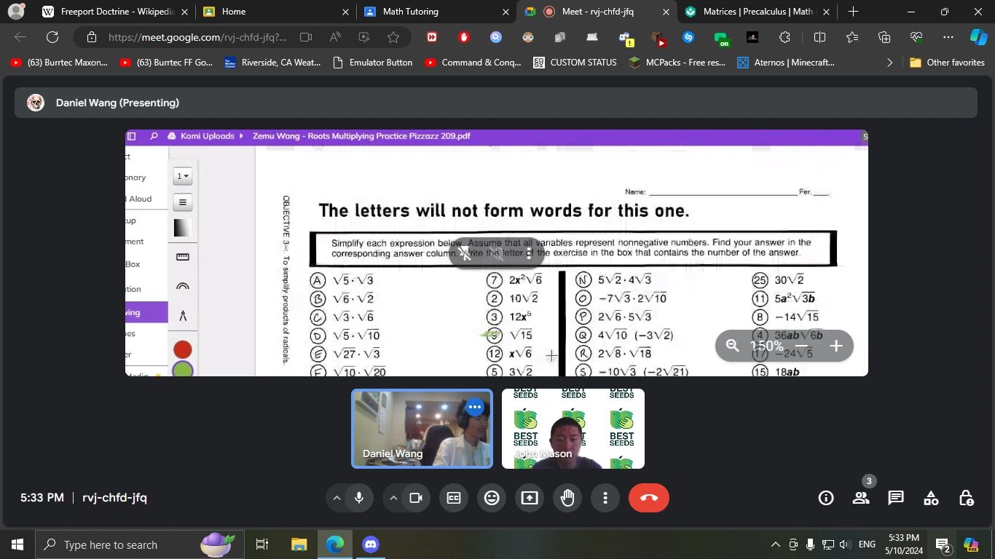This screenshot has width=995, height=559.
Task: Select the Compass tool in Kami
Action: tap(182, 315)
